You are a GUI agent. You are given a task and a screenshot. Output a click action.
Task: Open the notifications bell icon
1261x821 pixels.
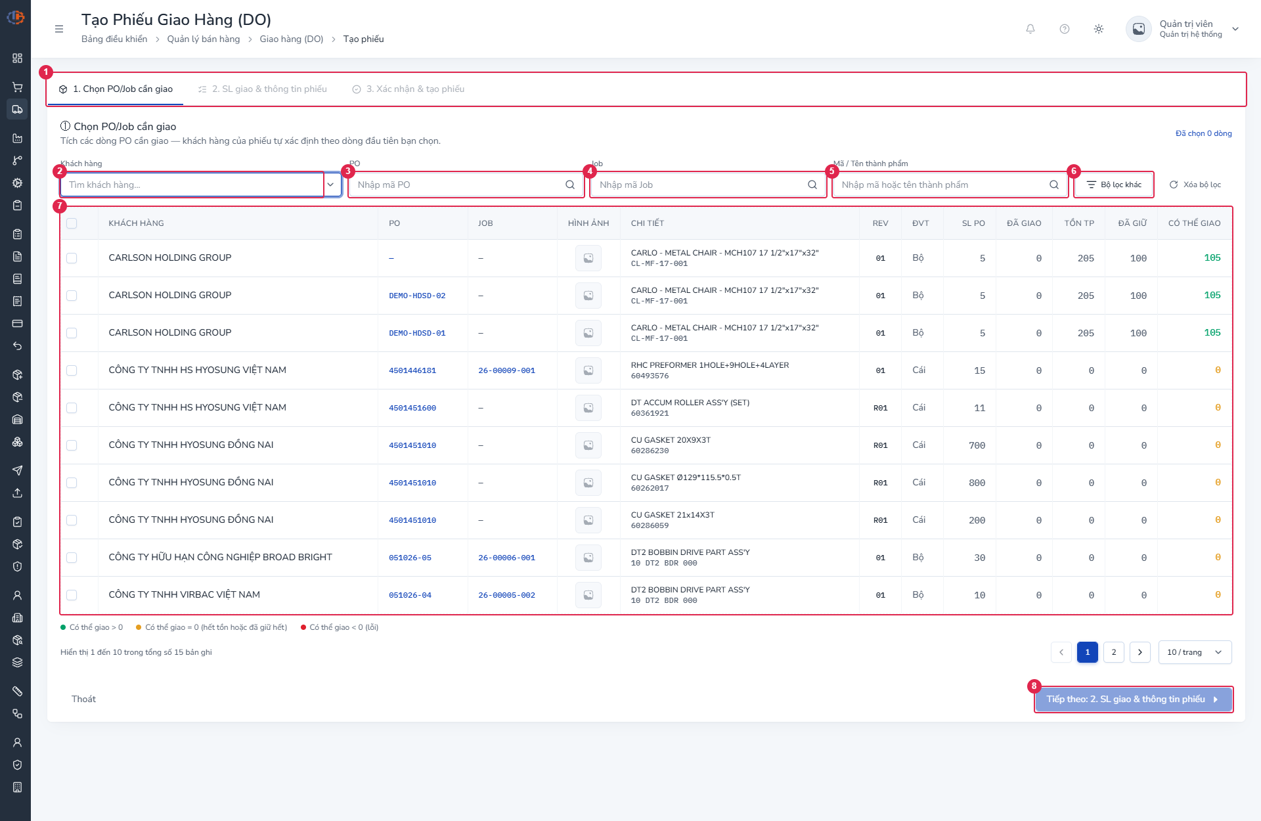pos(1030,29)
